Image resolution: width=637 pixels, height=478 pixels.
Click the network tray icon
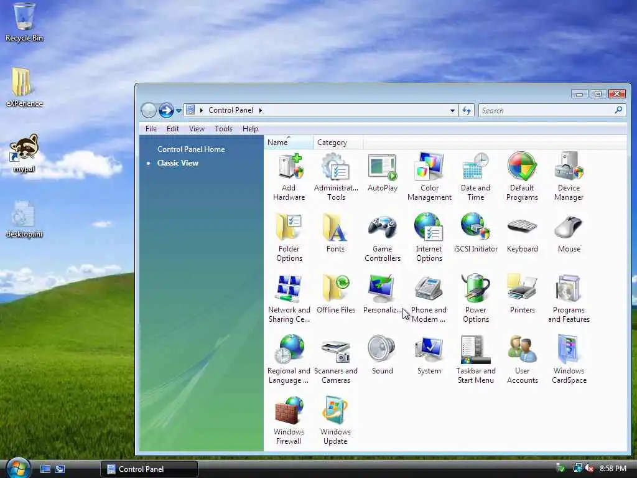coord(577,469)
